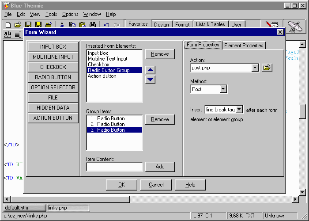Viewport: 309px width, 221px height.
Task: Click the Paste clipboard icon
Action: [x=83, y=25]
